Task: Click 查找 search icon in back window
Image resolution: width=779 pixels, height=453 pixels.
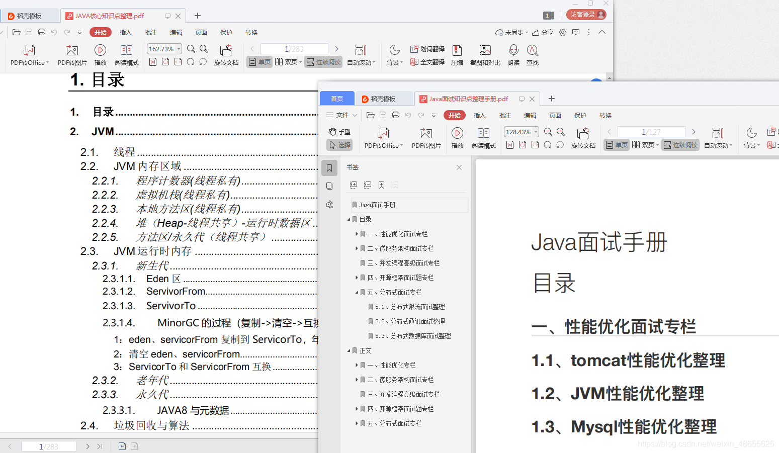Action: coord(533,55)
